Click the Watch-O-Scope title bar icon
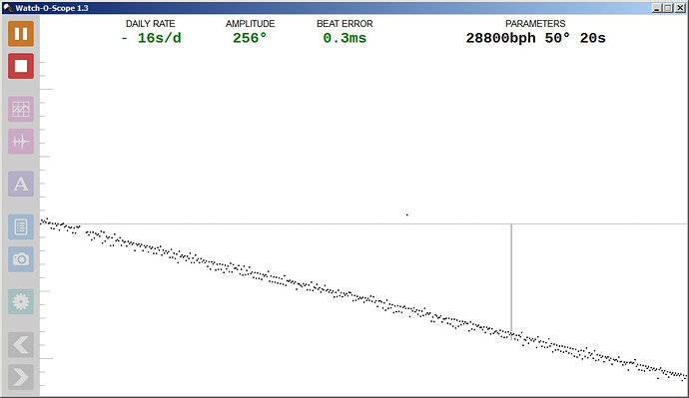The image size is (689, 398). click(x=8, y=7)
